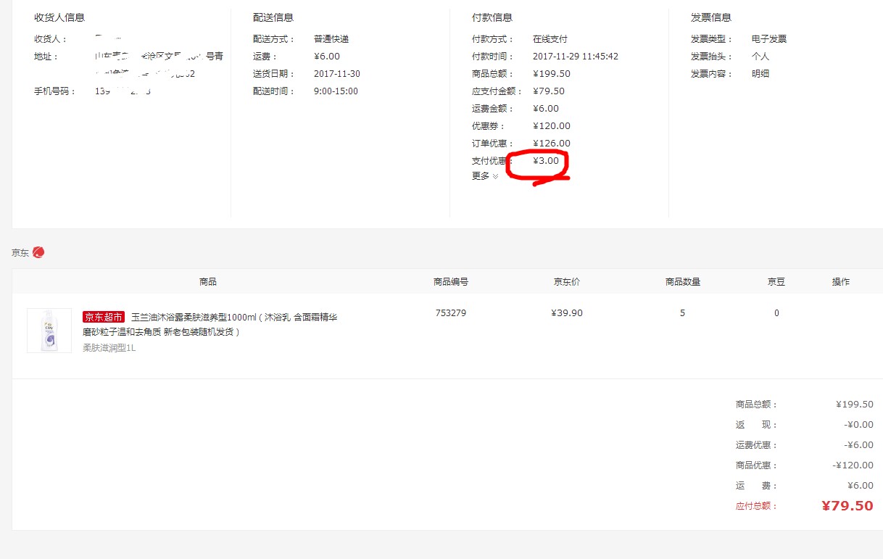
Task: Click the 发票类型 value 电子发票
Action: 769,39
